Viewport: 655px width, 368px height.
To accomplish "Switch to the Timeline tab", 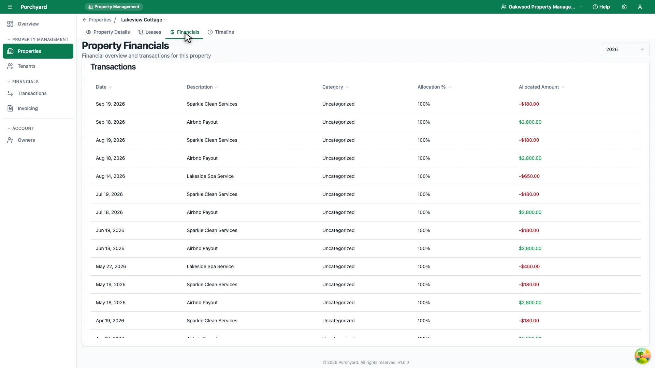I will 221,32.
